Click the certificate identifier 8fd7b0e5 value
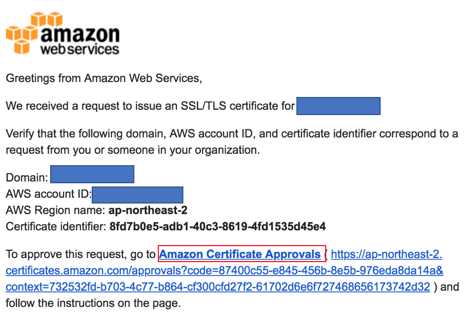467x325 pixels. point(218,226)
